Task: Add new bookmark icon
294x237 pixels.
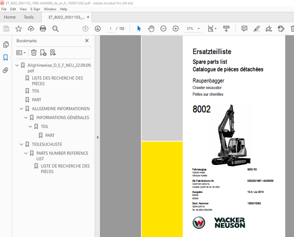Action: [x=43, y=53]
